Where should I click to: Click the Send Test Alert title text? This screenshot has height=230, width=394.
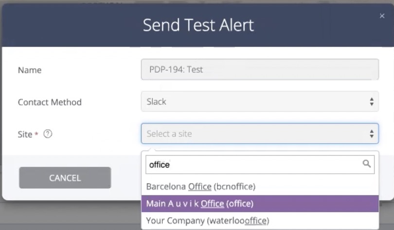(198, 25)
